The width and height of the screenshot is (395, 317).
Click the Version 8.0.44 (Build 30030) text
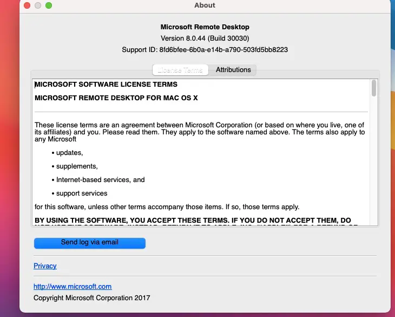pos(205,38)
